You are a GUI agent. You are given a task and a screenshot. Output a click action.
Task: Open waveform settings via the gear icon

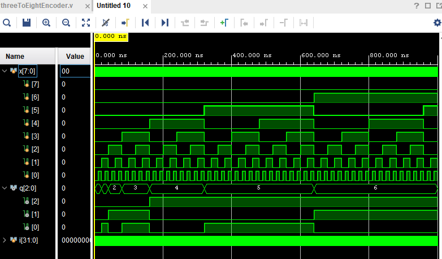(436, 23)
